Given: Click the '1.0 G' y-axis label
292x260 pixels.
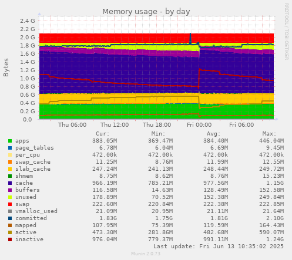Looking at the screenshot, I should 28,79.
